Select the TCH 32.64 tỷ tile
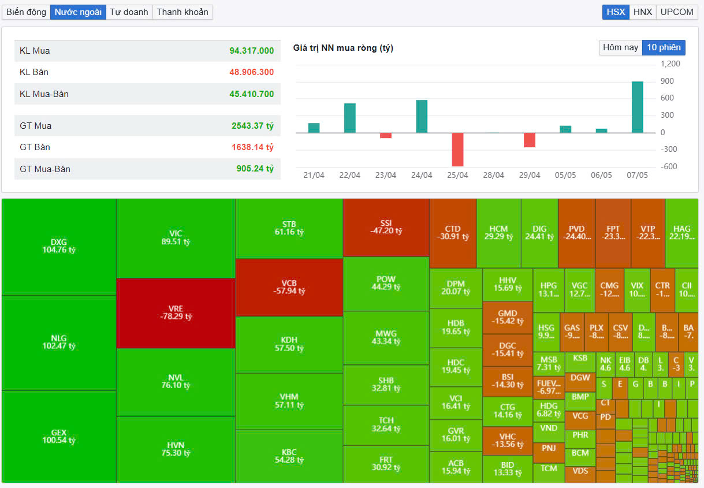This screenshot has height=488, width=704. 386,424
